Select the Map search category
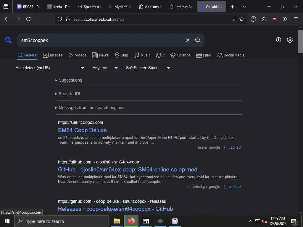This screenshot has height=227, width=303. click(x=121, y=55)
